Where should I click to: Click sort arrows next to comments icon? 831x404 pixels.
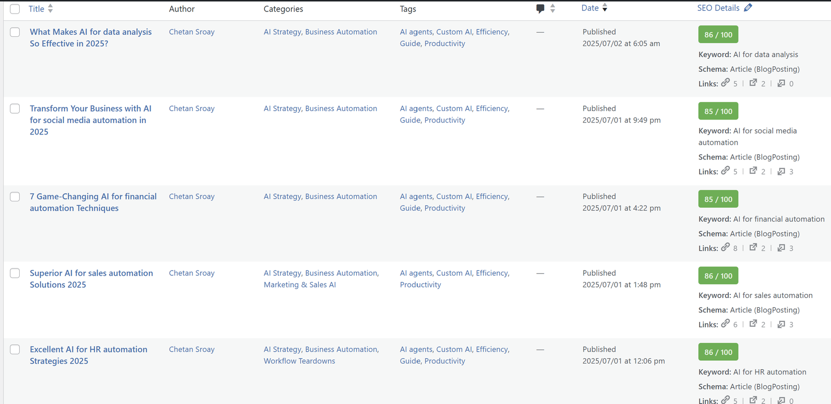pos(553,8)
